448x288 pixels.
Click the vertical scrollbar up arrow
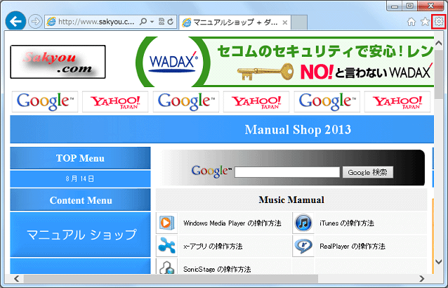pos(439,43)
